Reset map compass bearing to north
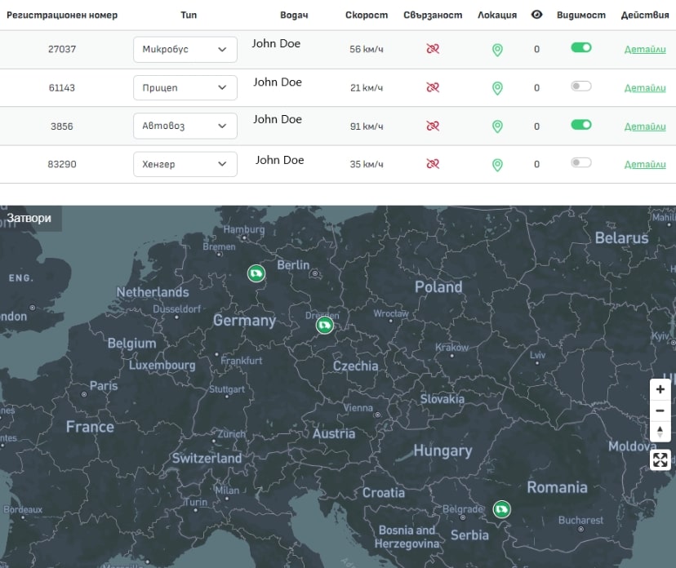676x568 pixels. 660,432
